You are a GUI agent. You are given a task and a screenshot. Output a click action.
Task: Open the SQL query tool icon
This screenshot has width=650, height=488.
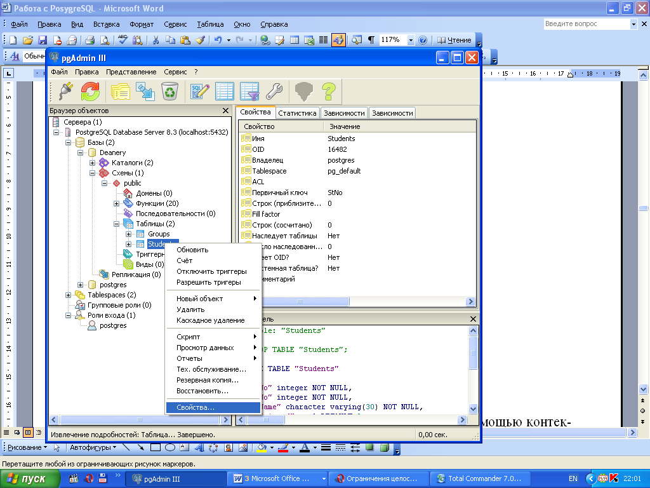click(x=200, y=91)
